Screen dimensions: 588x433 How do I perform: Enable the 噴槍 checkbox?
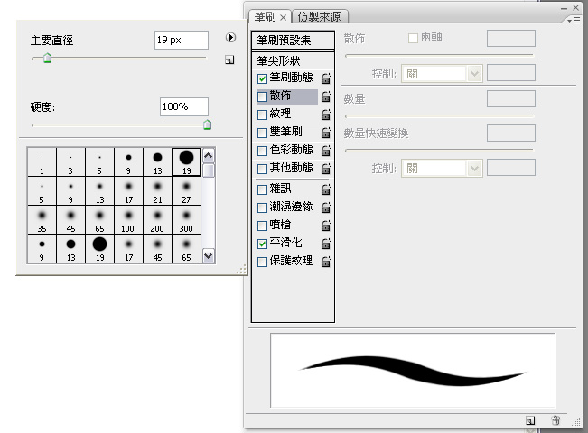(x=262, y=226)
